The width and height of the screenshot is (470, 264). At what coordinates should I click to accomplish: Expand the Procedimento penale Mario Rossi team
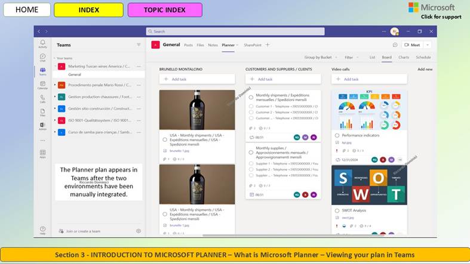(x=55, y=85)
